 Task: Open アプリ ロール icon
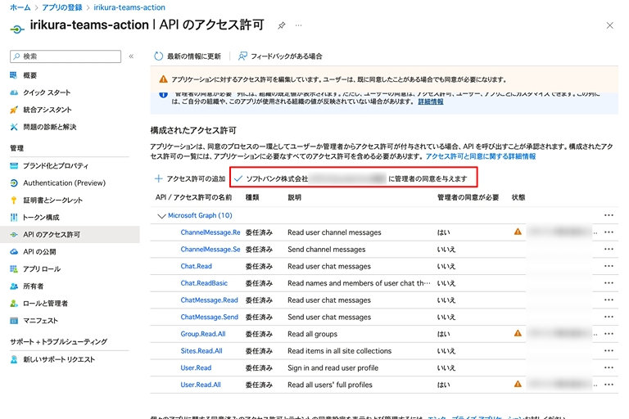click(x=14, y=268)
